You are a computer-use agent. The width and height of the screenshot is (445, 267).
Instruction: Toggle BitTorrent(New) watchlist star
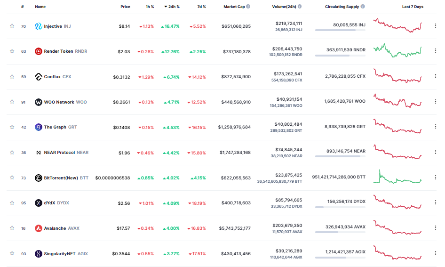click(x=12, y=178)
